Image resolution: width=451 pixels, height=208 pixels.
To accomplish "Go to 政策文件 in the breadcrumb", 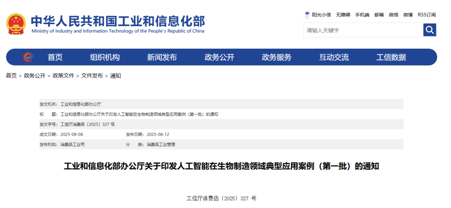I will (x=63, y=76).
